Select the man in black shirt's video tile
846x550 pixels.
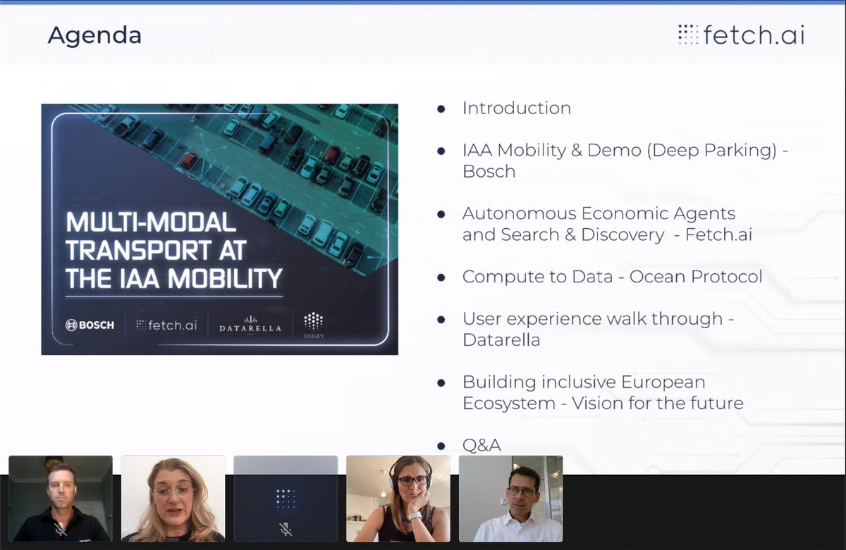(x=61, y=499)
